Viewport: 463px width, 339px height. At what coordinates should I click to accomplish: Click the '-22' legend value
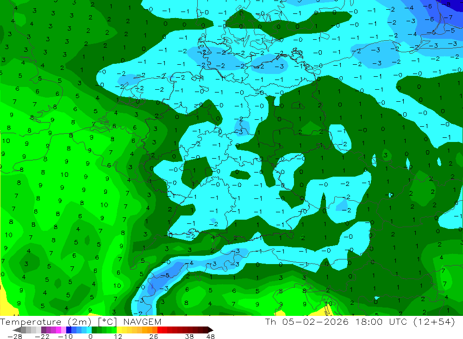(x=42, y=337)
